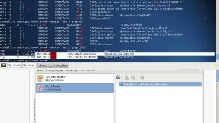Switch to the Terminal 0 tab

(x=14, y=65)
